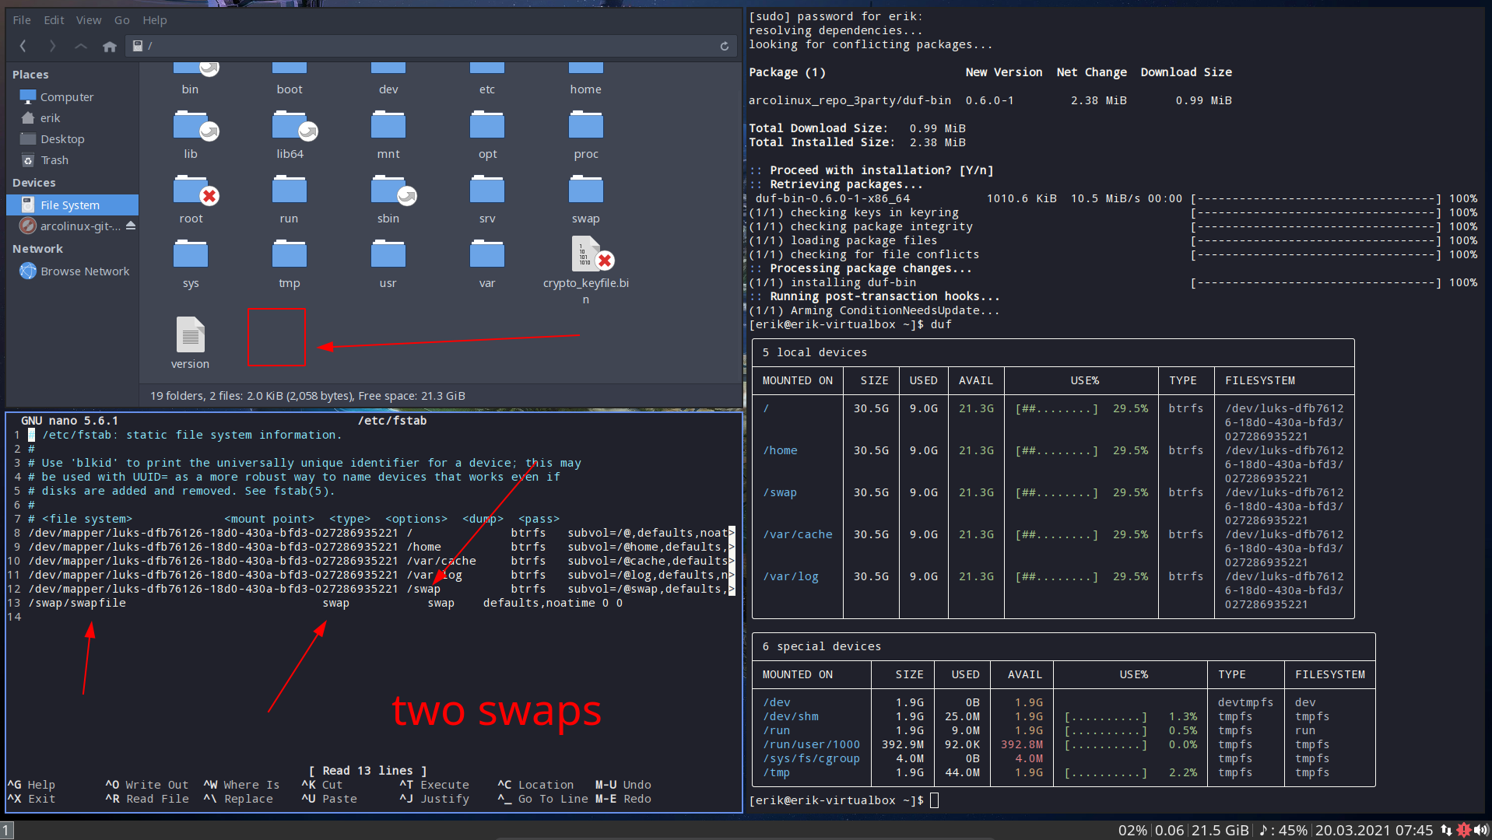The image size is (1492, 840).
Task: Click the ^O Write Out label in nano
Action: pyautogui.click(x=147, y=785)
